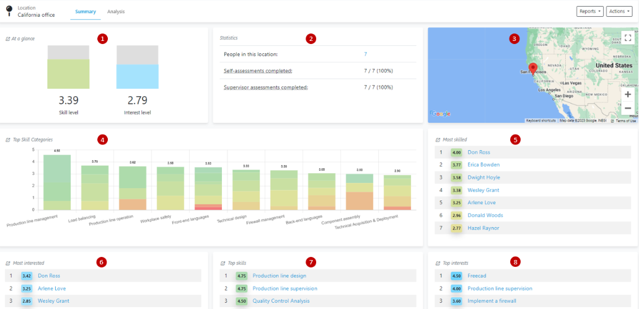Open the edit icon next to Top Skill Categories
Image resolution: width=639 pixels, height=309 pixels.
pyautogui.click(x=7, y=140)
